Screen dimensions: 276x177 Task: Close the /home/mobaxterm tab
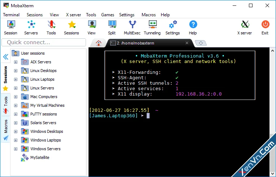[x=187, y=43]
